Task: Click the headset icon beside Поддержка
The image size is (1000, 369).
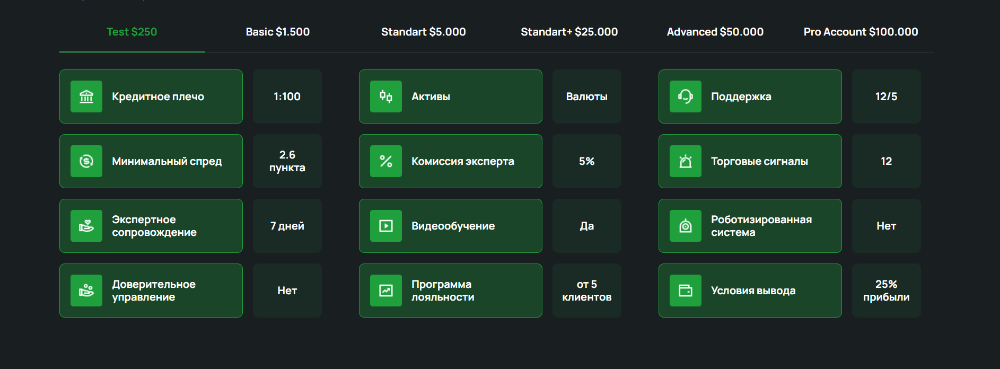Action: coord(686,96)
